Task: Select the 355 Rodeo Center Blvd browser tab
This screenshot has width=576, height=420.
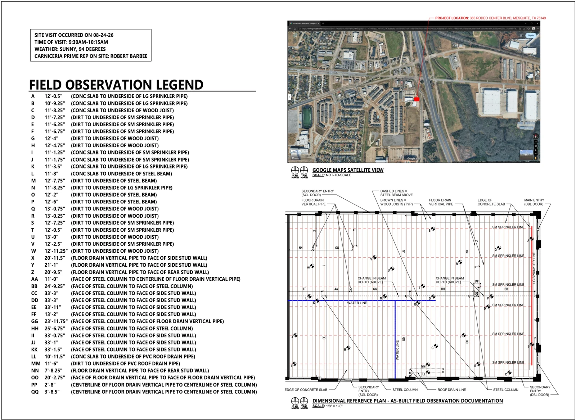Action: tap(305, 23)
